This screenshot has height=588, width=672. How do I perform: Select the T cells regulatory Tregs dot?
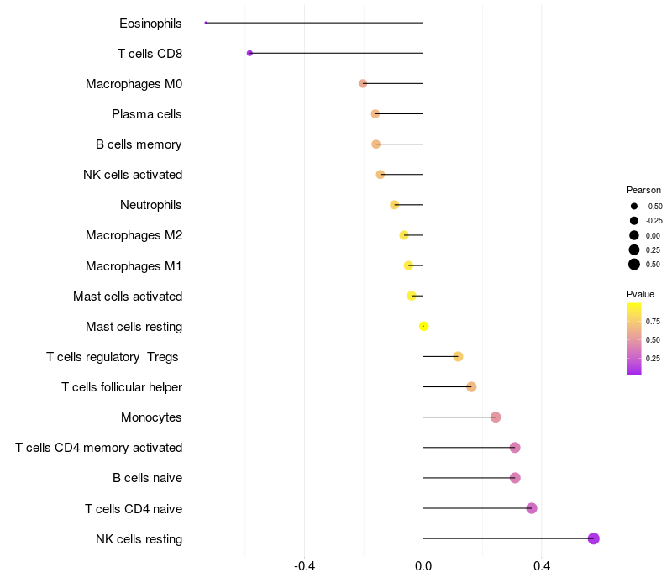[458, 356]
